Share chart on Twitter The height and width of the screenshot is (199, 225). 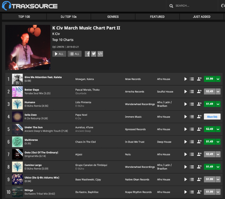[x=94, y=54]
